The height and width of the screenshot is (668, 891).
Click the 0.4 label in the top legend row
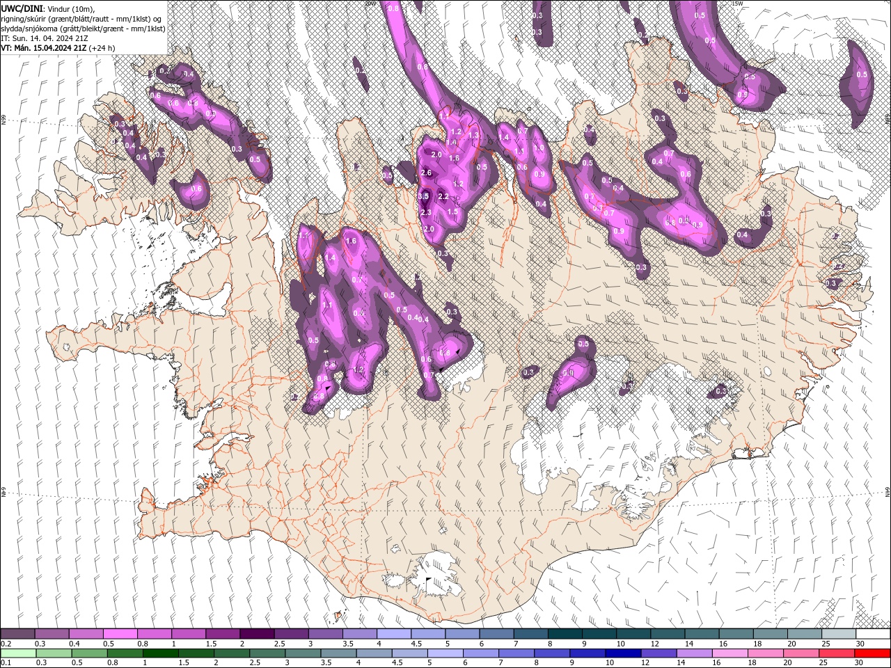(x=74, y=644)
